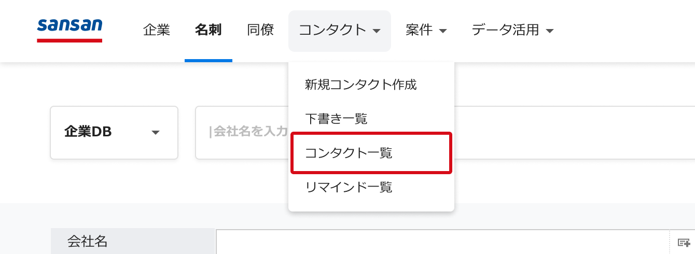Screen dimensions: 695x254
Task: Go to the 同僚 tab
Action: 261,31
